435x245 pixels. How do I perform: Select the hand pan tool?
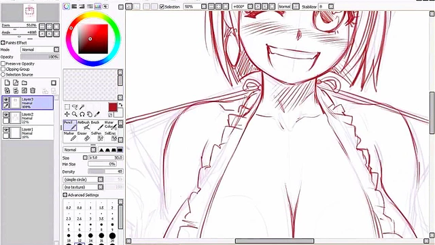90,114
